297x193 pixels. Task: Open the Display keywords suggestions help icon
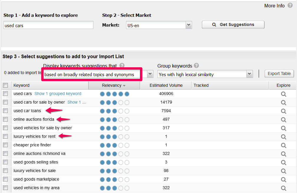(x=122, y=65)
